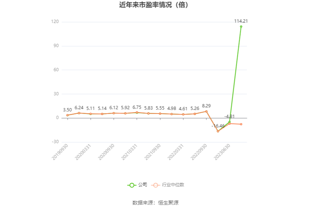
Task: Click the 数据来源 恒生聚源 source text
Action: point(155,203)
